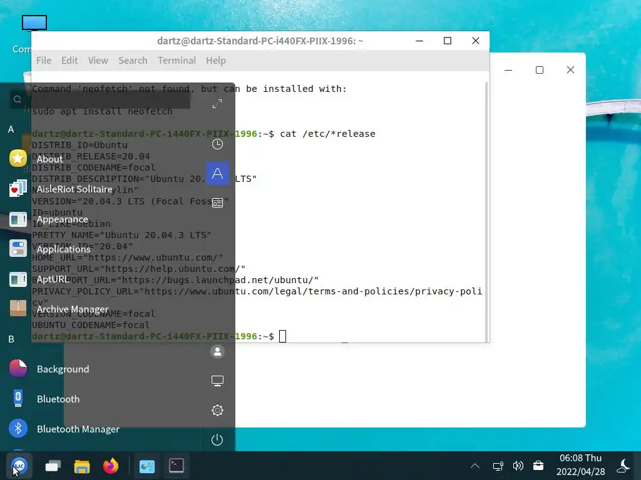The image size is (641, 480).
Task: Click the start menu search field
Action: [x=100, y=99]
